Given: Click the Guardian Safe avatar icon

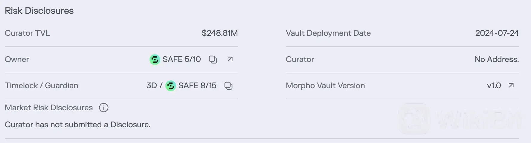Looking at the screenshot, I should (170, 86).
